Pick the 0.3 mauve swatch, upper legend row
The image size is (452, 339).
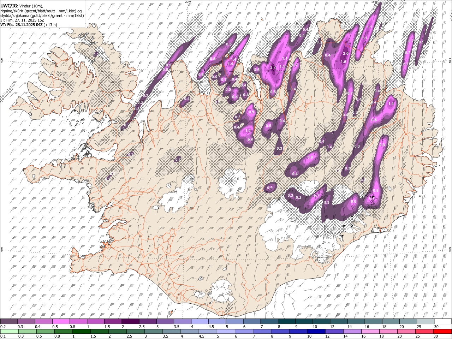click(x=26, y=321)
